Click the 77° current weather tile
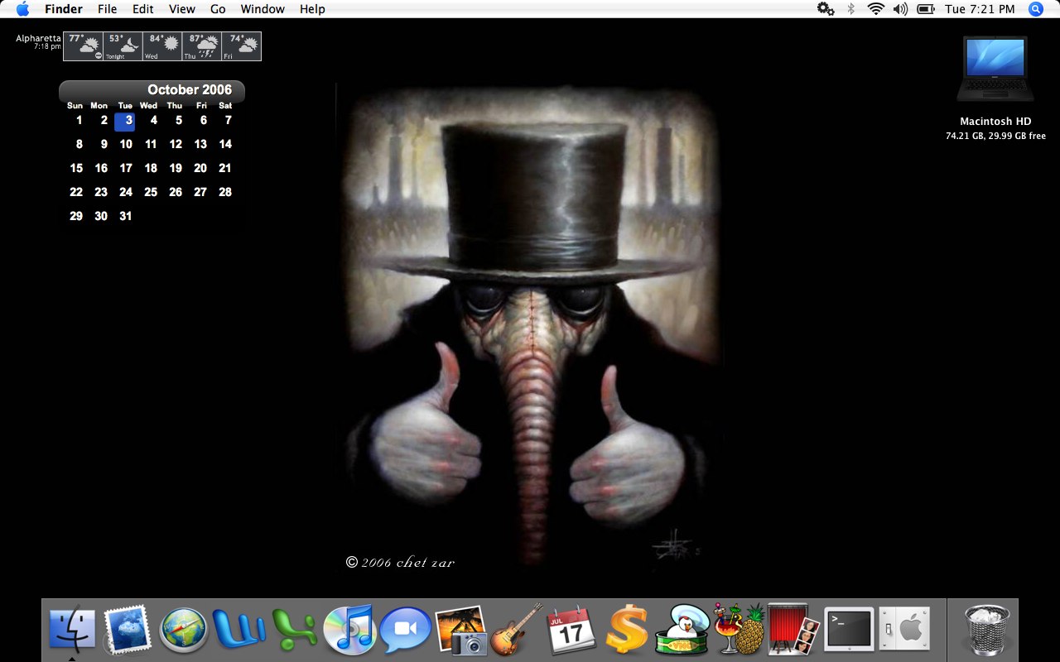This screenshot has height=662, width=1060. (x=84, y=46)
